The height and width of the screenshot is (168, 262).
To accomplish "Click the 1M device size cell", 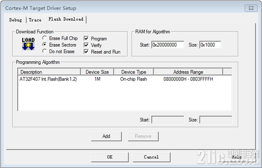I will pos(97,79).
